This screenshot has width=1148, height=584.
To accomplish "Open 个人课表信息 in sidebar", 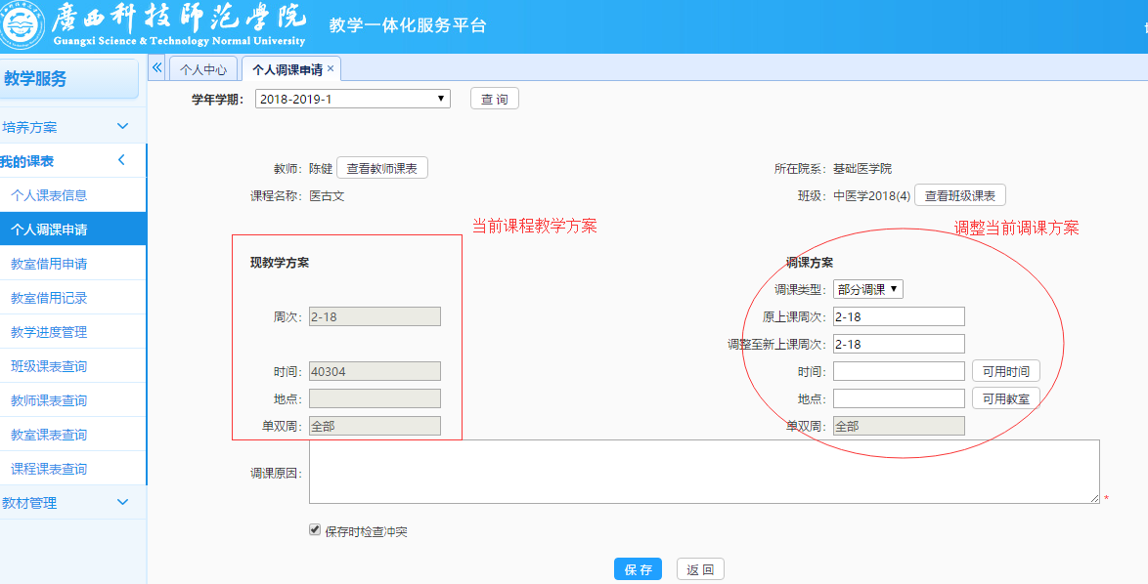I will coord(49,195).
